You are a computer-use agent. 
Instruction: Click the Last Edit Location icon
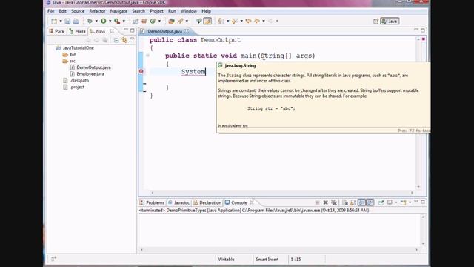click(x=249, y=21)
